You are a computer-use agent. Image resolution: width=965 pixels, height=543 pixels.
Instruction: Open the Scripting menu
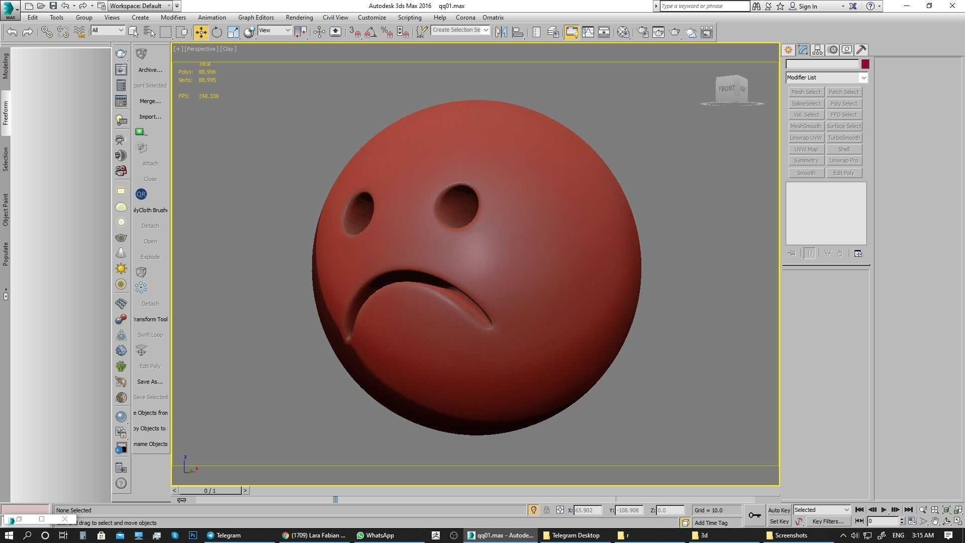point(410,18)
